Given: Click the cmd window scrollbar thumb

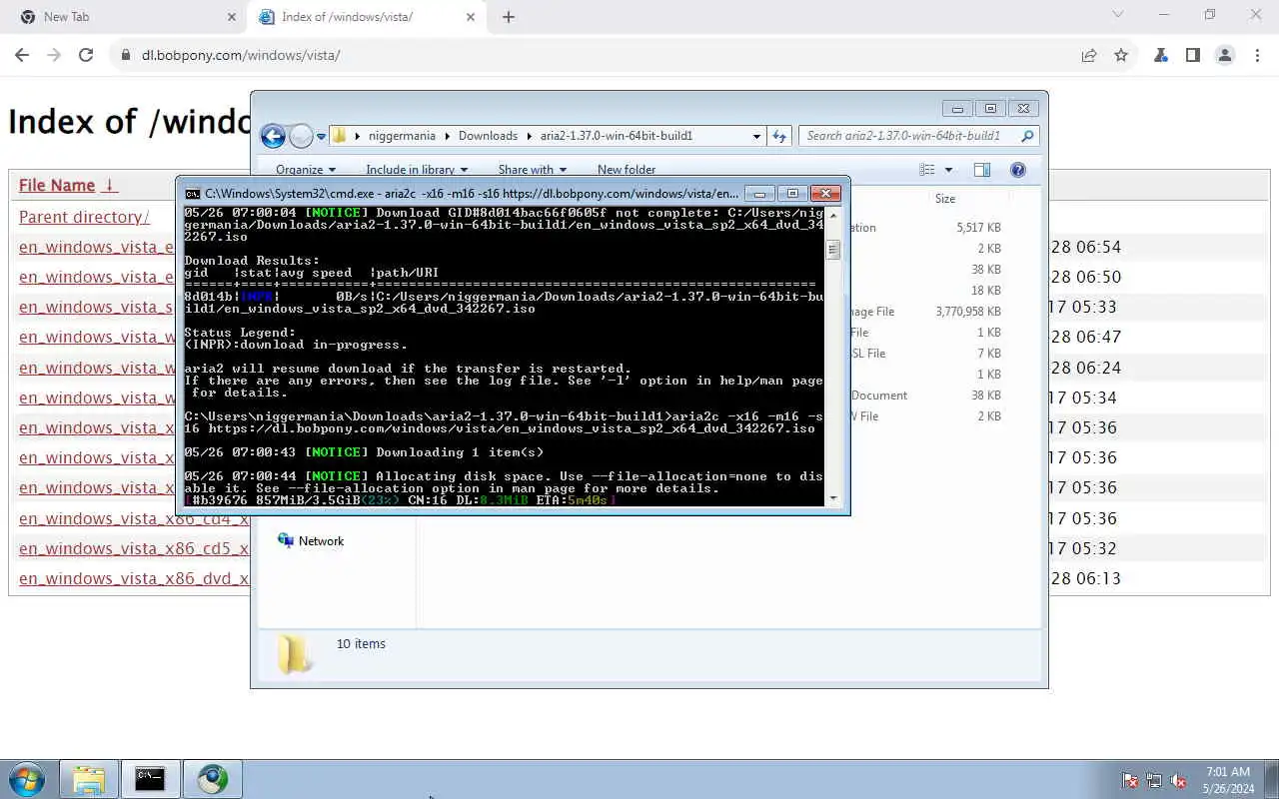Looking at the screenshot, I should point(833,249).
